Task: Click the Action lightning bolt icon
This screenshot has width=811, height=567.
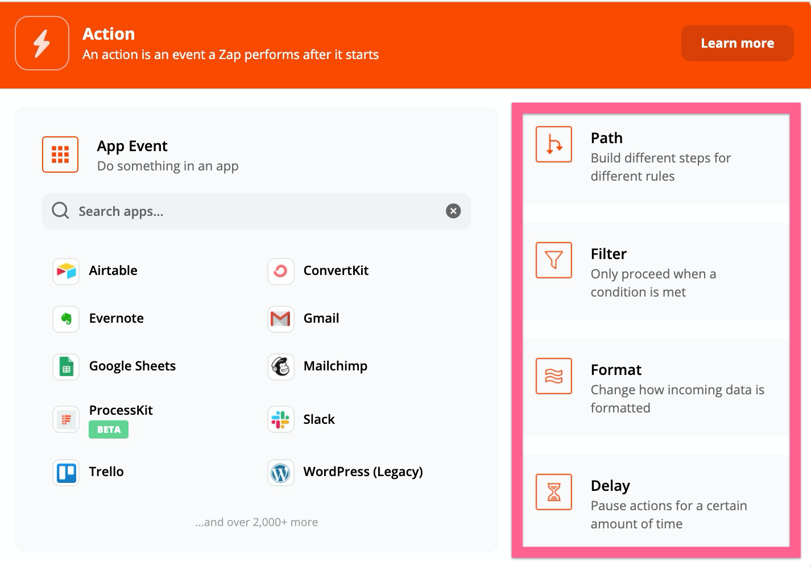Action: click(42, 43)
